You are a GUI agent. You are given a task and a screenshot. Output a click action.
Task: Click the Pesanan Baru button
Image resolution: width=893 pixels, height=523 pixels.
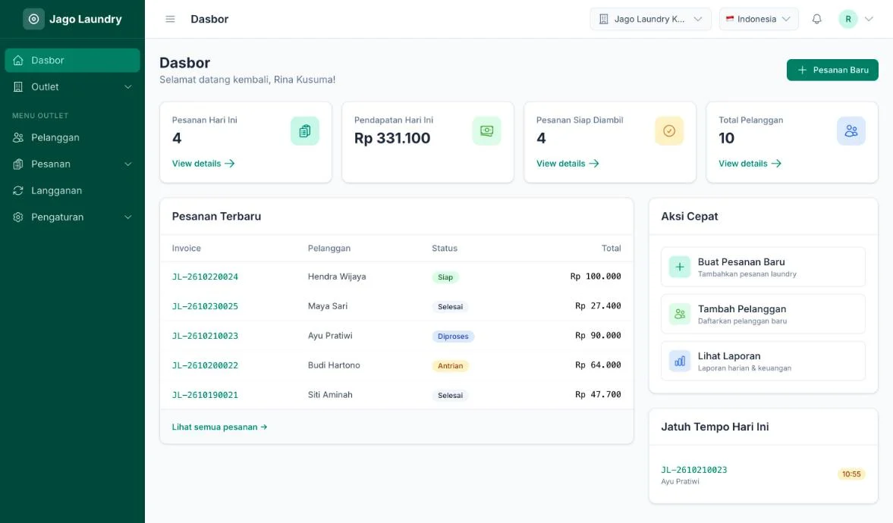832,70
